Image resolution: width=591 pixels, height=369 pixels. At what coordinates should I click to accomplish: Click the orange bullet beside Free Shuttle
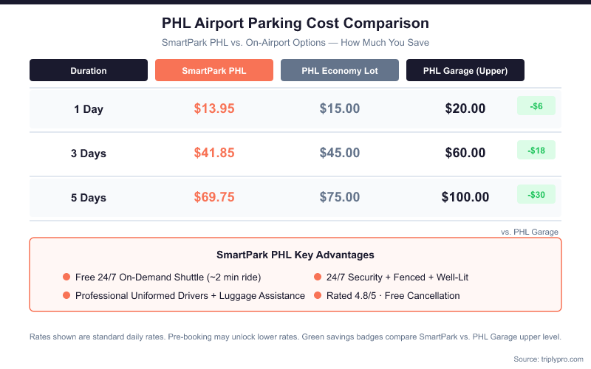tap(66, 277)
